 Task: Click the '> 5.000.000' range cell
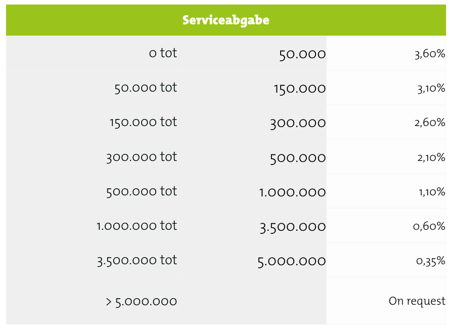pos(92,301)
